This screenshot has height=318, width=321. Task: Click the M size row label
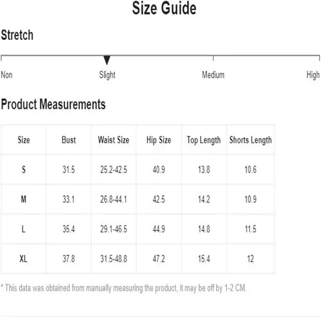pyautogui.click(x=24, y=199)
